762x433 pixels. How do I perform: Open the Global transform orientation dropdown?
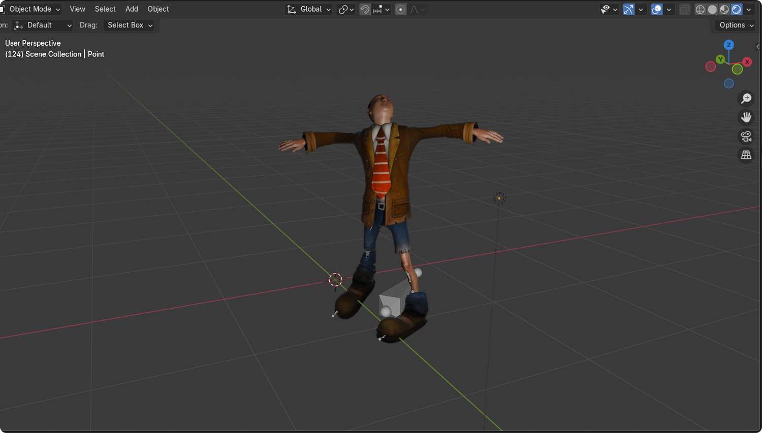click(308, 9)
